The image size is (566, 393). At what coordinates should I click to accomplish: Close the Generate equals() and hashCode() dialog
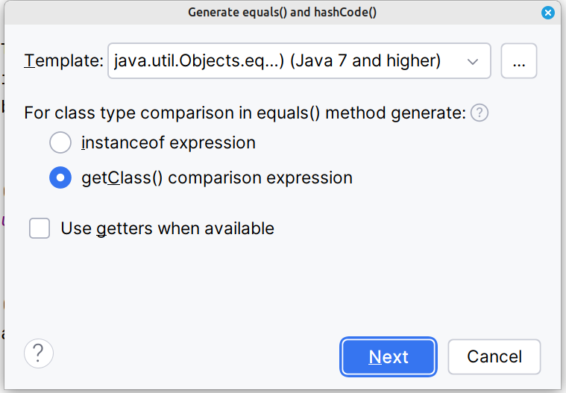click(x=548, y=13)
